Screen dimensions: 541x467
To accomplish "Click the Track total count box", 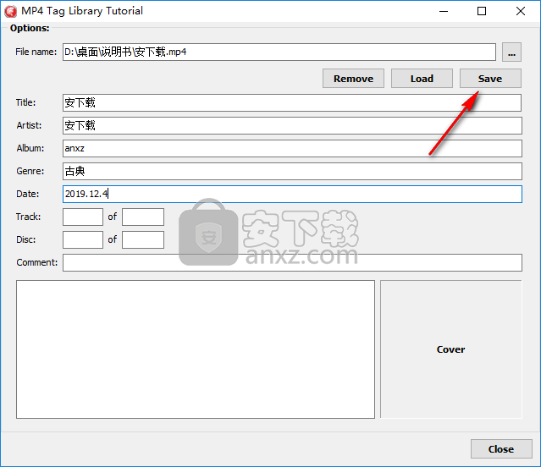I will click(142, 217).
